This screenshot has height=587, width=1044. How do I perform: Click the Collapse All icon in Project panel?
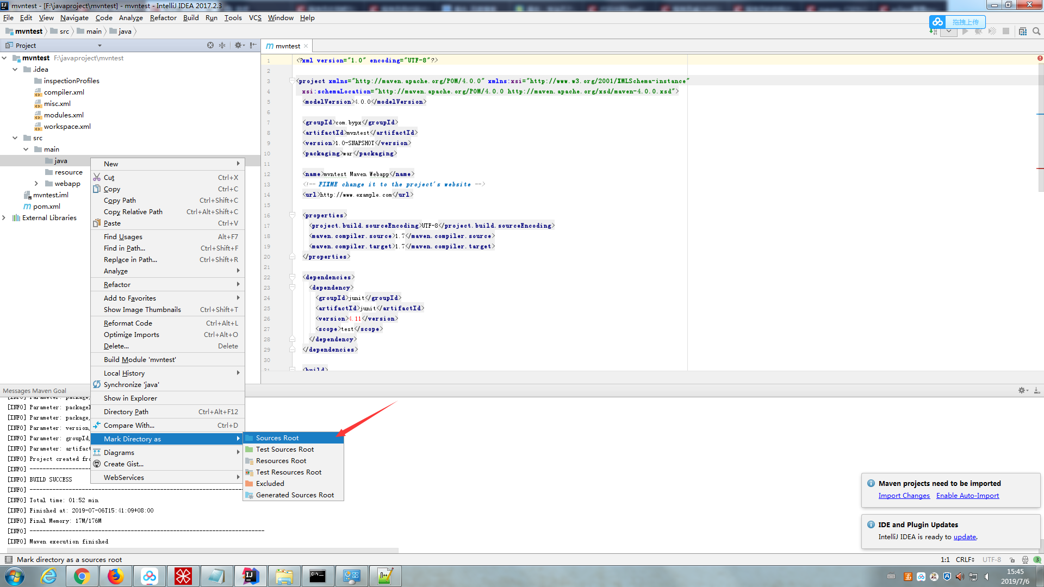pos(222,45)
